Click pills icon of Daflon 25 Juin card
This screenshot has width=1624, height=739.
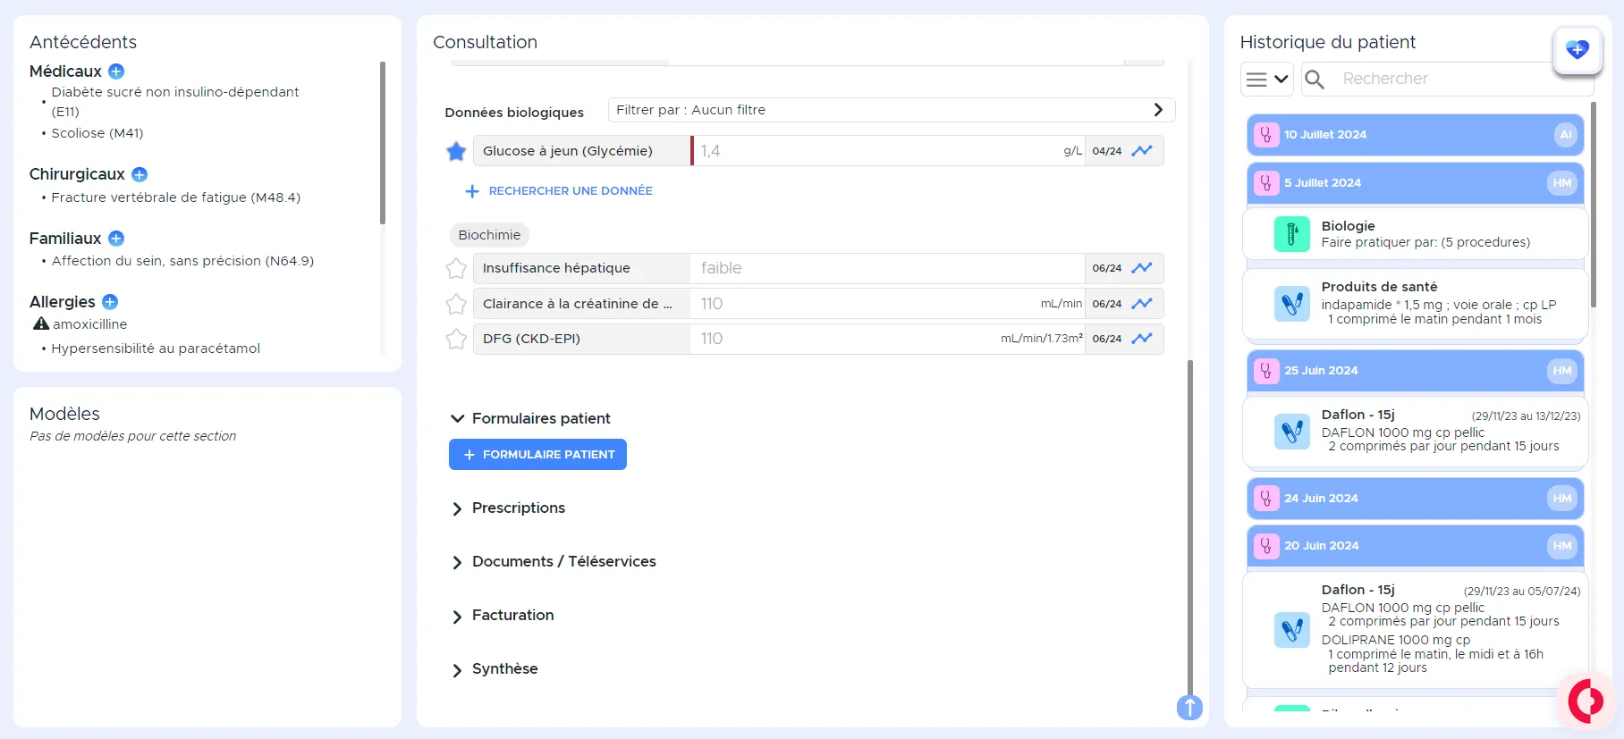click(1291, 432)
